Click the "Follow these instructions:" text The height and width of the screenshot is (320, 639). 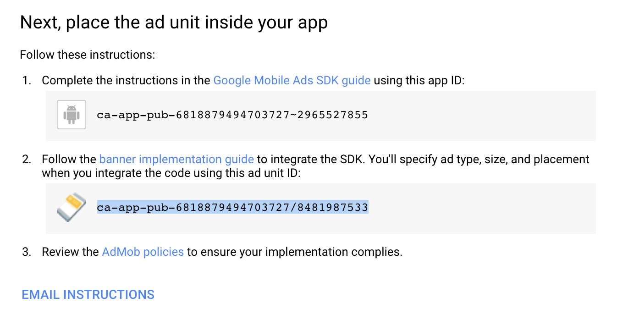[88, 55]
